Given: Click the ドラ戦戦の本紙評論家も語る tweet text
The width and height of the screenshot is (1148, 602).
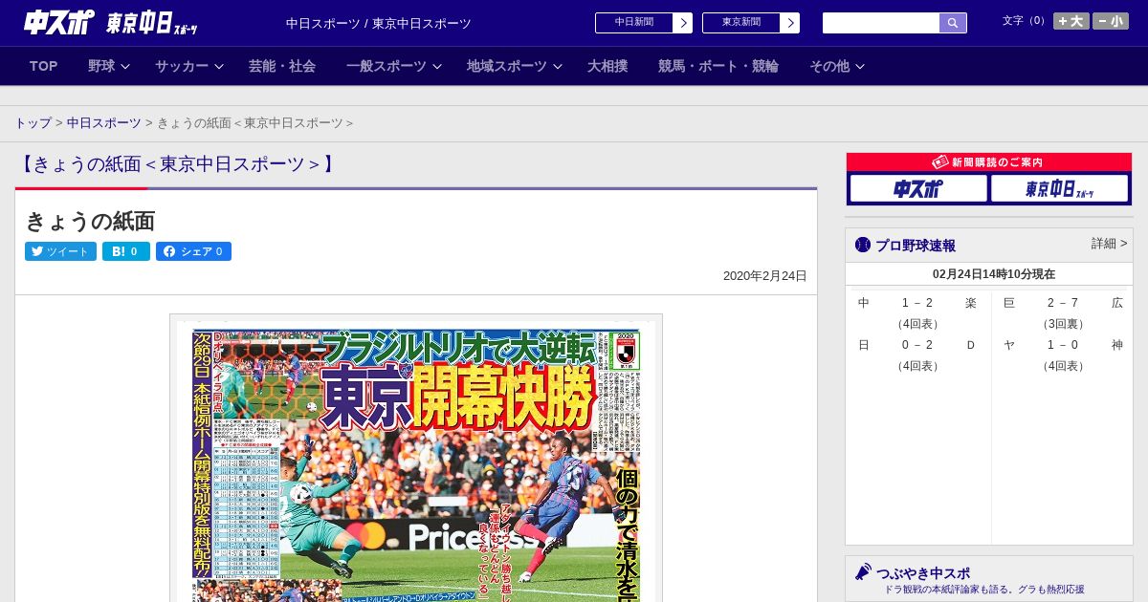Looking at the screenshot, I should [984, 591].
